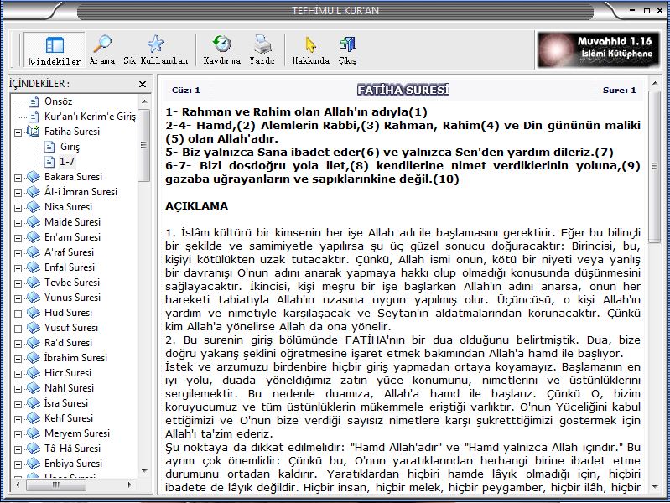Click the book icon of Hud Suresi

34,313
